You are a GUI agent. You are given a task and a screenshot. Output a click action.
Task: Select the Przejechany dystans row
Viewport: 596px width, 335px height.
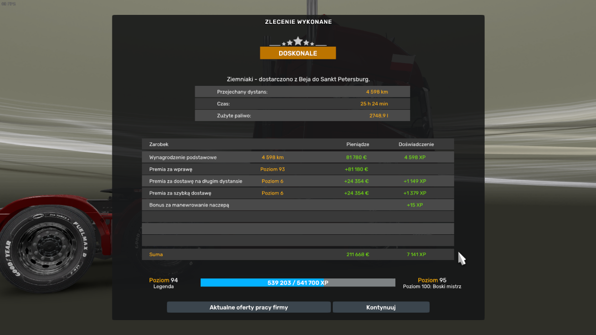[302, 92]
